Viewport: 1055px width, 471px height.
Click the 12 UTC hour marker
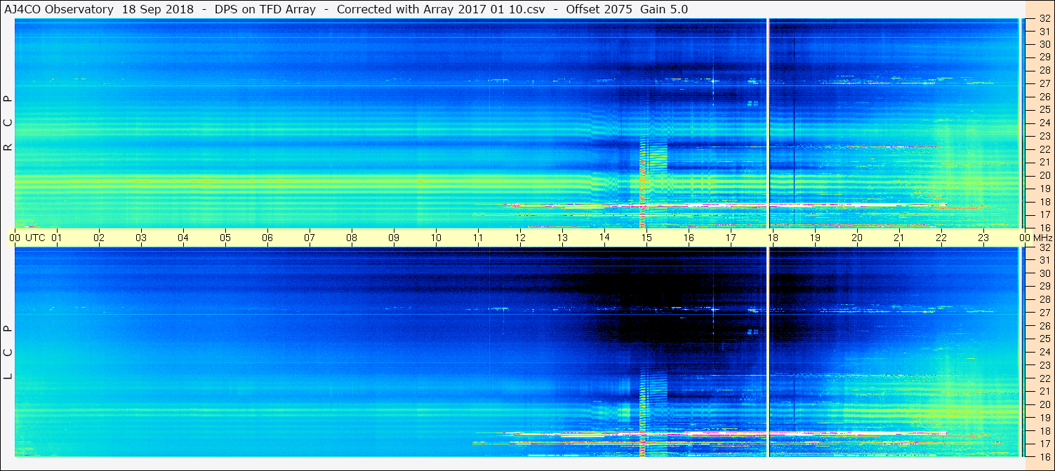pyautogui.click(x=520, y=238)
